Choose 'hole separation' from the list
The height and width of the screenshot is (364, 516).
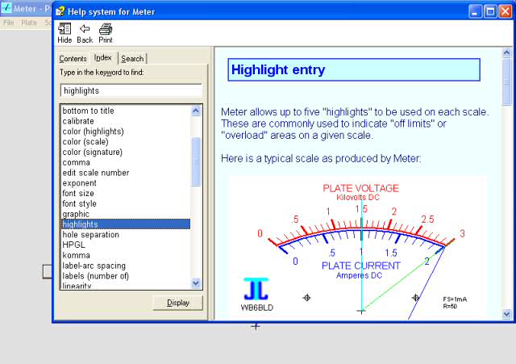(90, 235)
